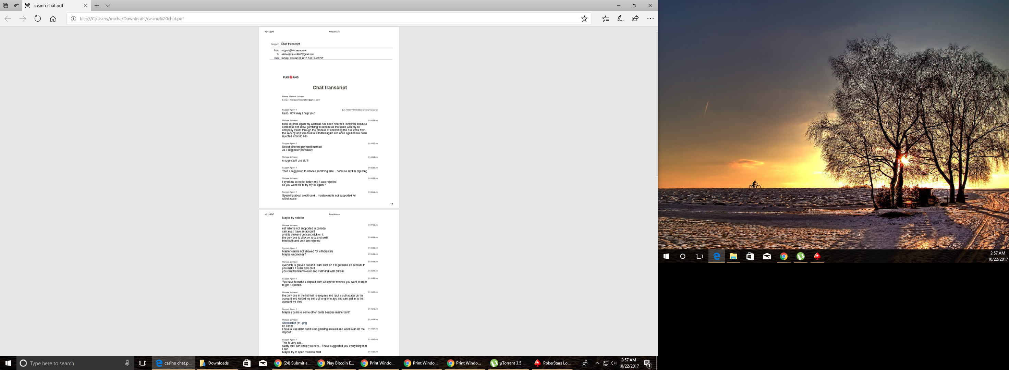Open Task View on second monitor taskbar
This screenshot has height=370, width=1009.
[699, 256]
